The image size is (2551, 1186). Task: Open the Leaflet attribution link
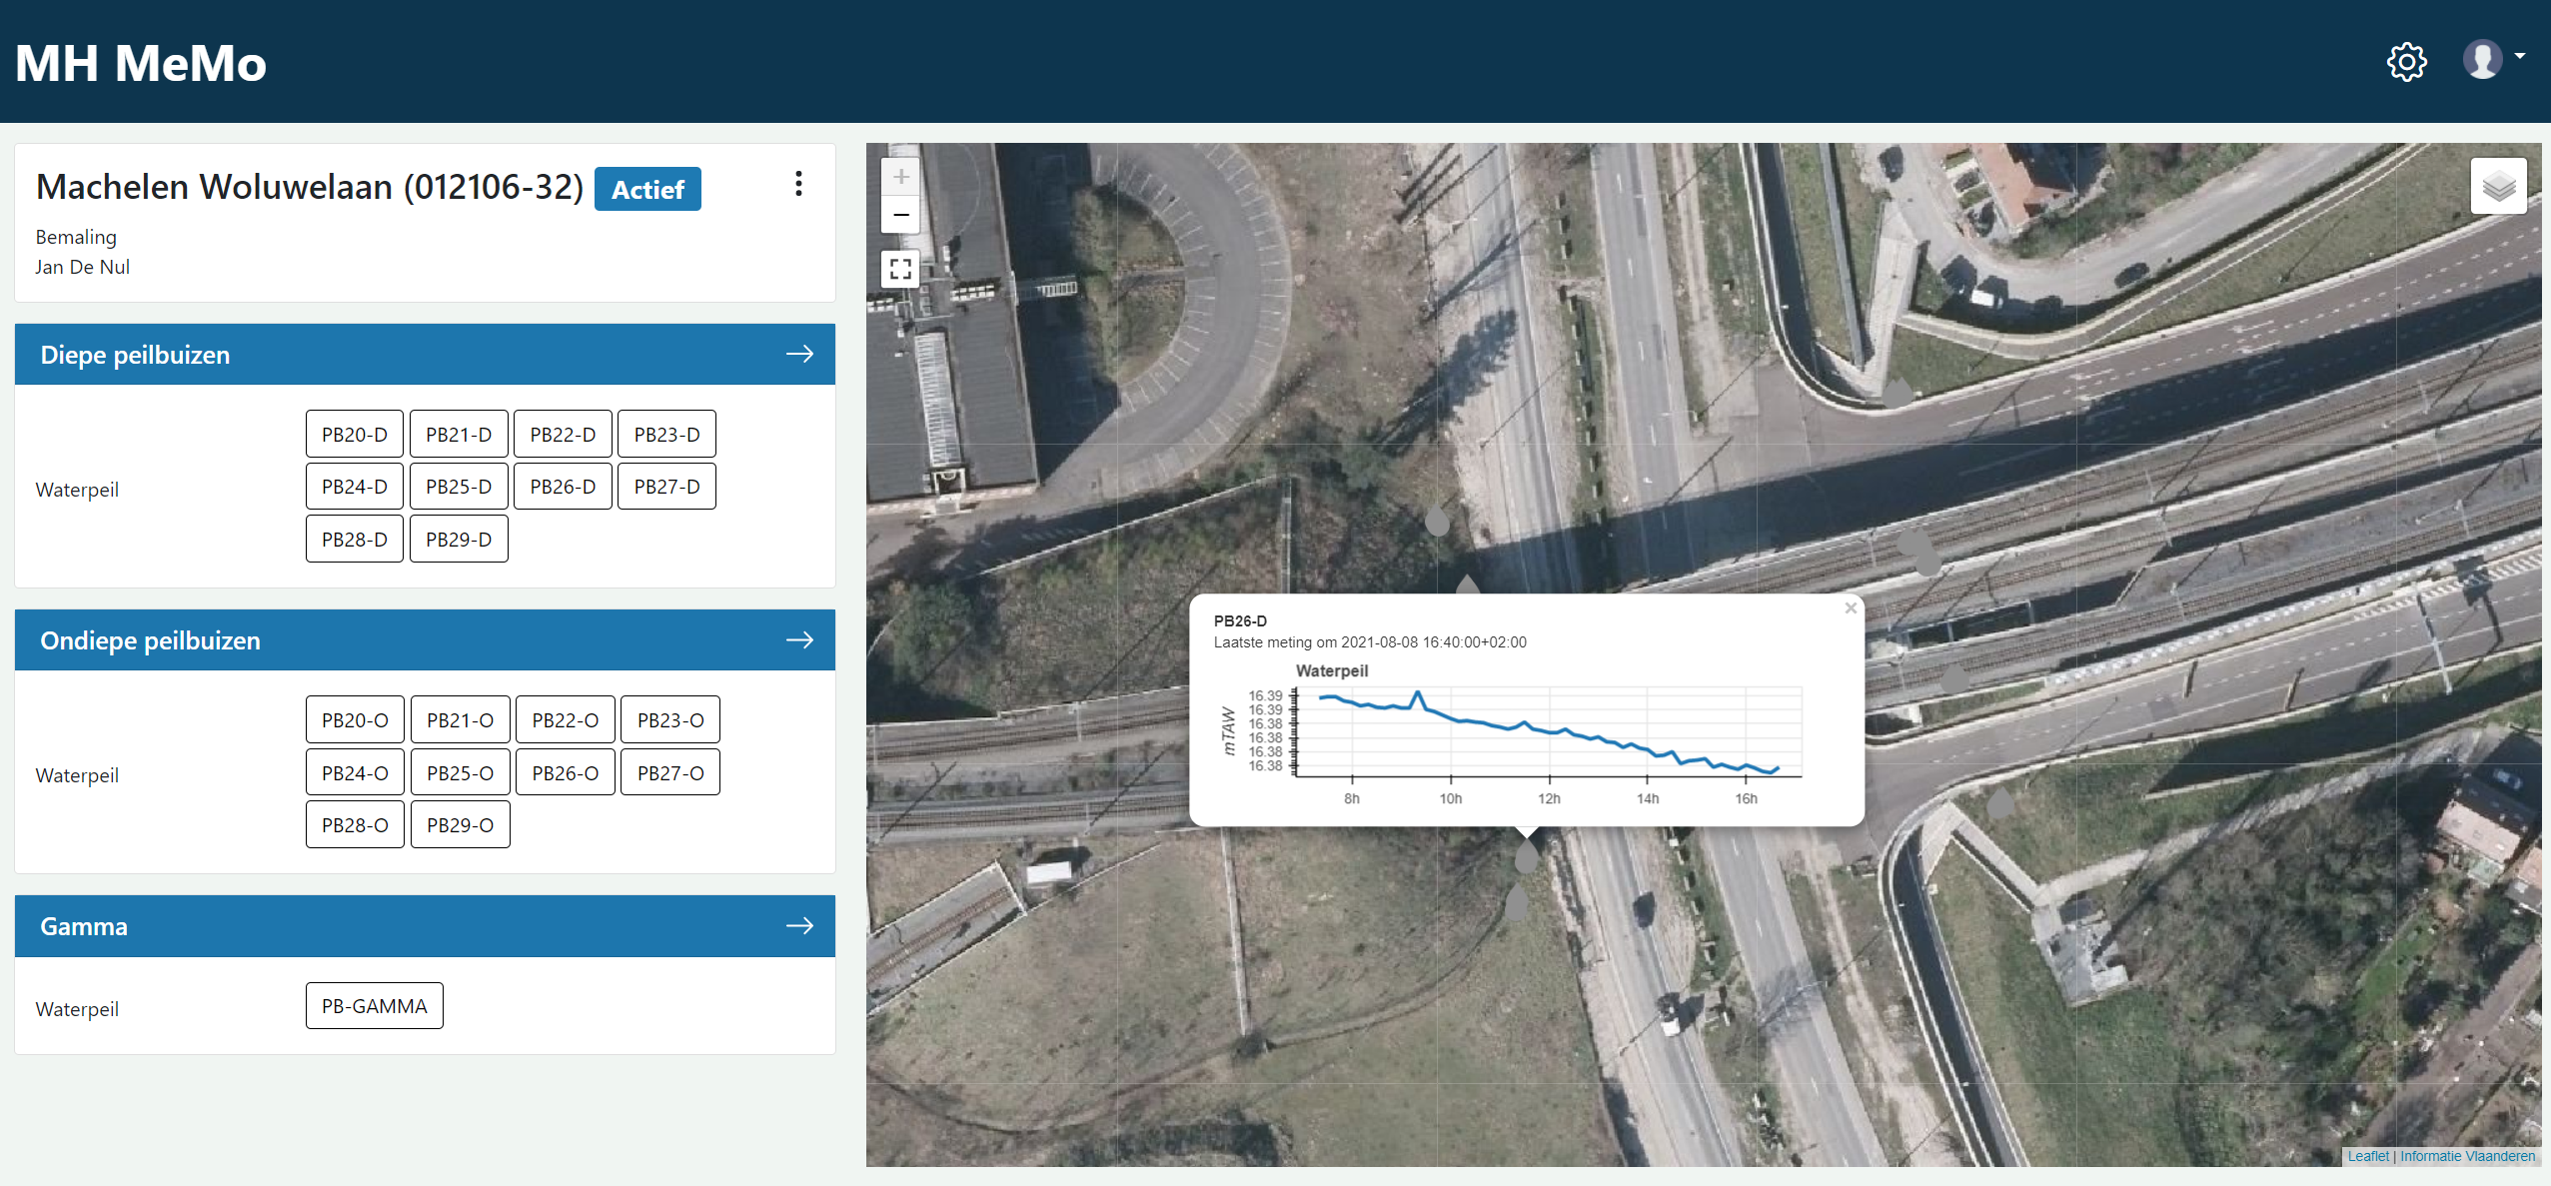(2367, 1156)
